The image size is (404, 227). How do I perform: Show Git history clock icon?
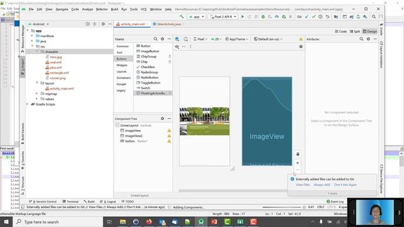pyautogui.click(x=321, y=17)
